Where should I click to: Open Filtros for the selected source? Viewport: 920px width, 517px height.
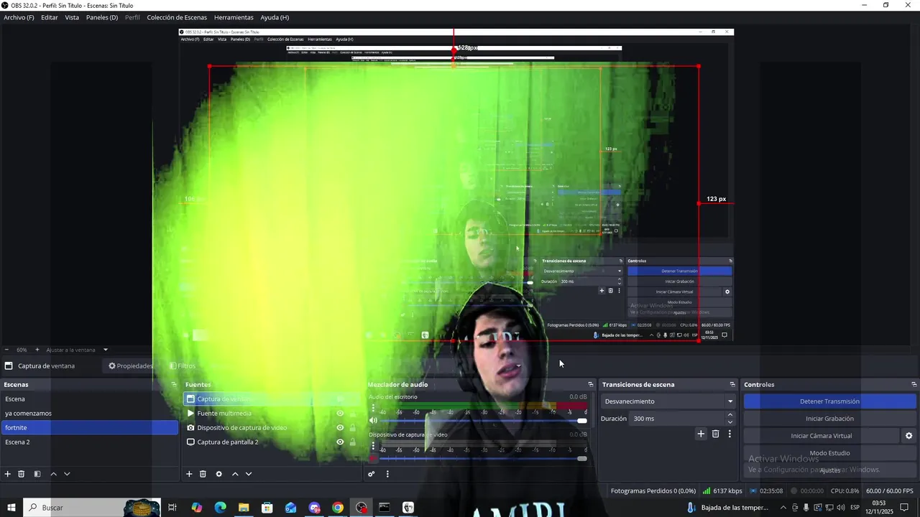click(182, 365)
